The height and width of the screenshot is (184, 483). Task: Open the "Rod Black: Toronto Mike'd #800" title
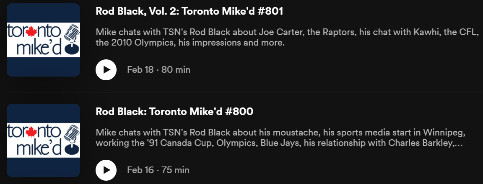coord(174,112)
